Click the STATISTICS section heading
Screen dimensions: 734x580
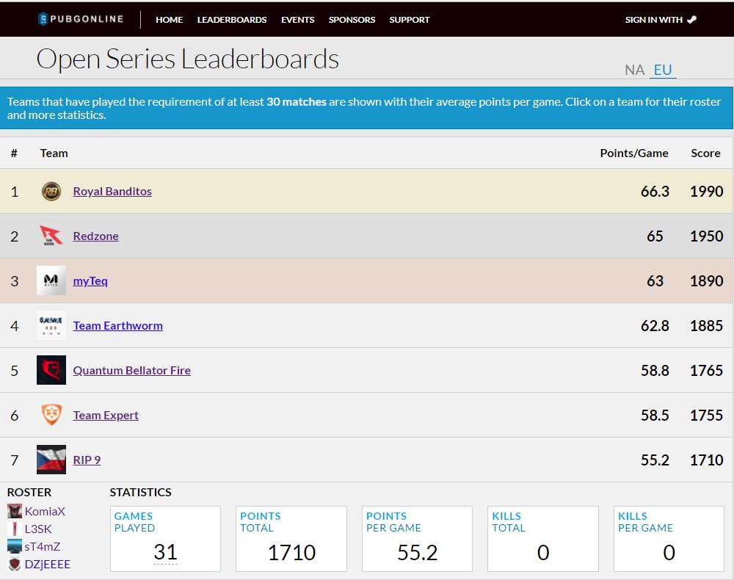(140, 493)
